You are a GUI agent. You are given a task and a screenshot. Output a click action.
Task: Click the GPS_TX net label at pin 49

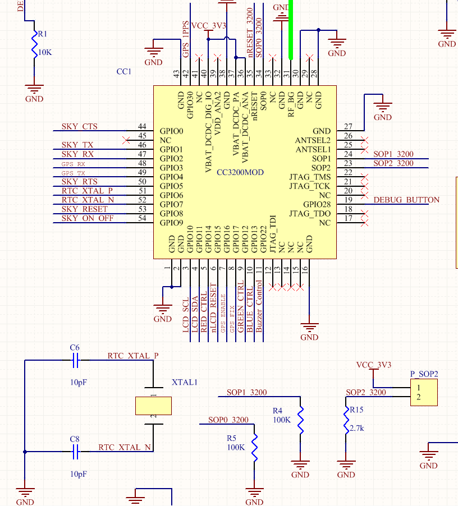(74, 173)
